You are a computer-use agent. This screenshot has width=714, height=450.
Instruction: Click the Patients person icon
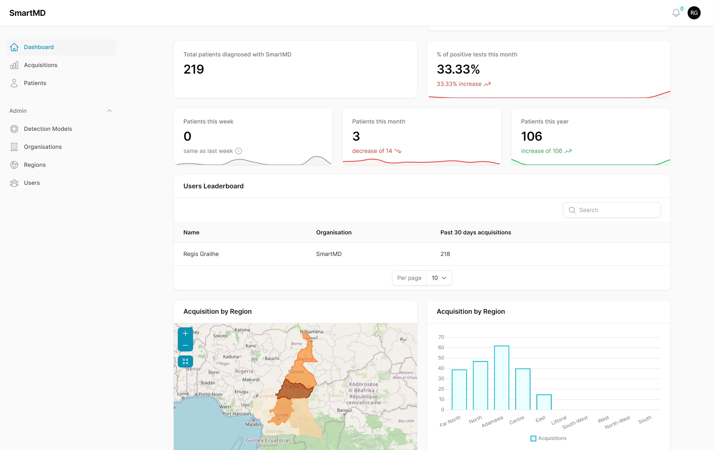point(14,83)
